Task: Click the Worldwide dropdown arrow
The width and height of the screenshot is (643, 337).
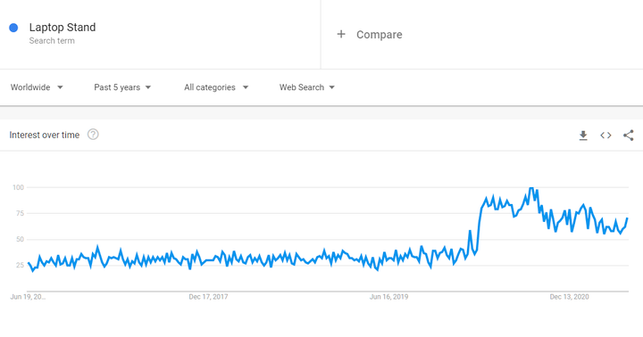Action: (60, 87)
